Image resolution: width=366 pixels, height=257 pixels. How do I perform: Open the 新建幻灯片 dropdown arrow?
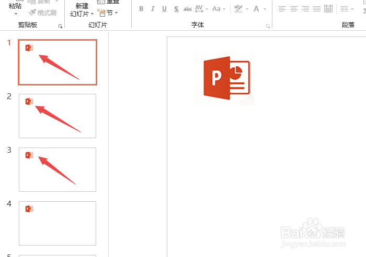[x=92, y=14]
